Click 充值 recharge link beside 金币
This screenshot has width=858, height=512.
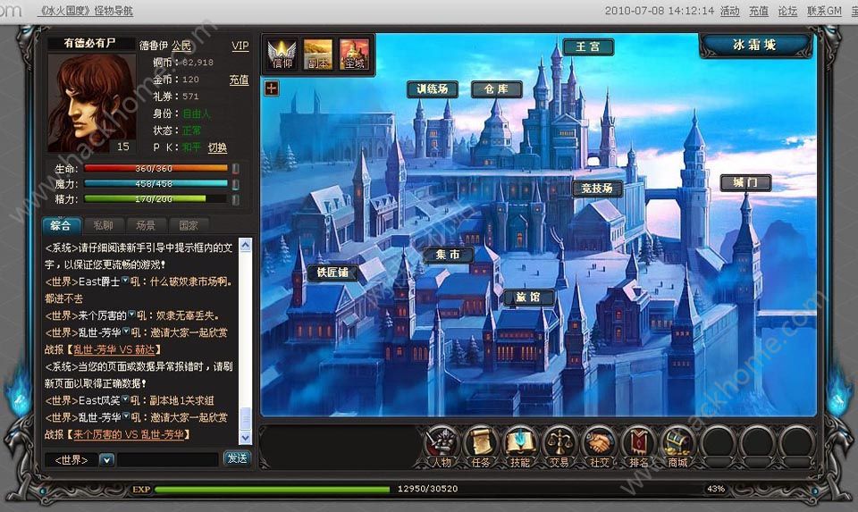pyautogui.click(x=240, y=80)
